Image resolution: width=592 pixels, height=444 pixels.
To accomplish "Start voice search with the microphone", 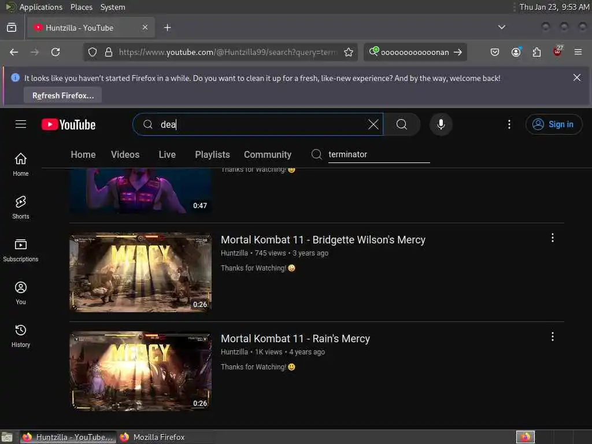I will click(441, 124).
